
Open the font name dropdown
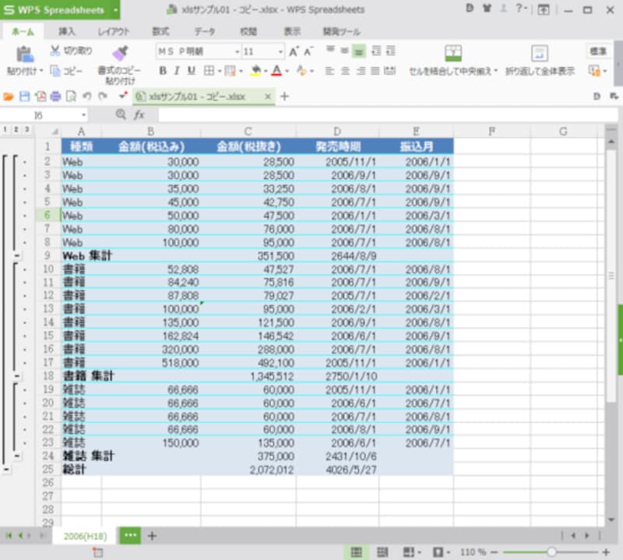coord(238,52)
